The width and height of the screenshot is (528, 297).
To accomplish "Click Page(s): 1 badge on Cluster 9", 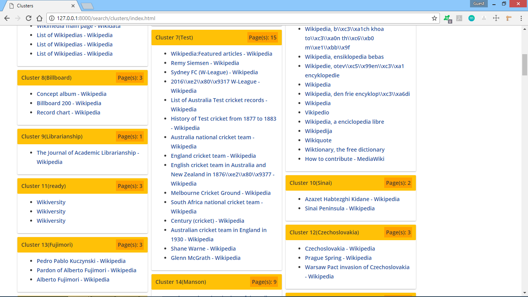I will click(130, 137).
